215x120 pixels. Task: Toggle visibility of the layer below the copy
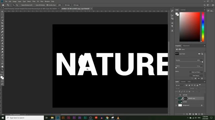tap(176, 102)
